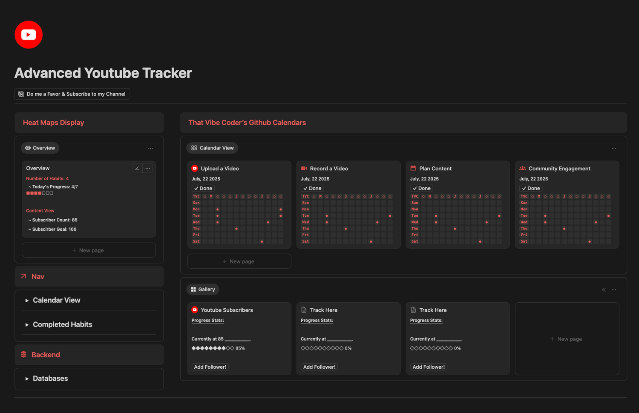Viewport: 639px width, 413px height.
Task: Click the arrow icon beside Nav heading
Action: click(x=24, y=276)
